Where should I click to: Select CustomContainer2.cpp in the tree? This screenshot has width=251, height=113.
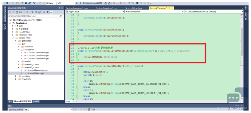click(x=38, y=55)
